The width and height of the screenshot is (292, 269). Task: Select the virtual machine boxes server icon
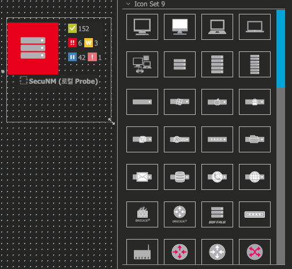[x=142, y=140]
